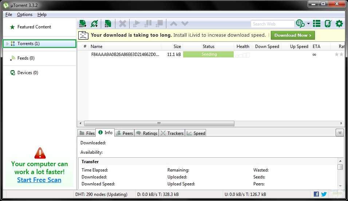Image resolution: width=348 pixels, height=201 pixels.
Task: Switch to the Ratings tab
Action: coord(146,133)
